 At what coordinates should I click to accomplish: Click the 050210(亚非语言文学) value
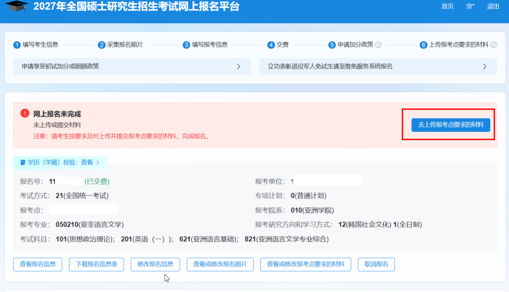(x=90, y=225)
